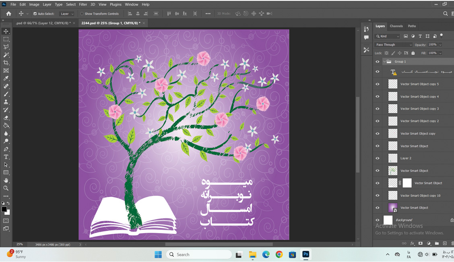Open the Windows Start button

pyautogui.click(x=158, y=254)
